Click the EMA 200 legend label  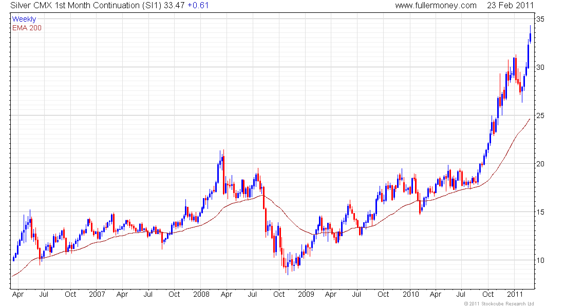[27, 28]
